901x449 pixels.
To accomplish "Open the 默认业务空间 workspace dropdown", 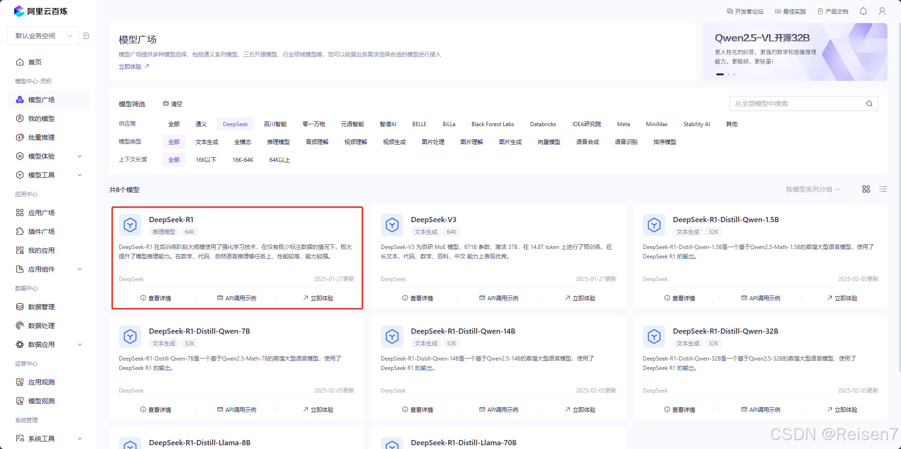I will pyautogui.click(x=43, y=36).
